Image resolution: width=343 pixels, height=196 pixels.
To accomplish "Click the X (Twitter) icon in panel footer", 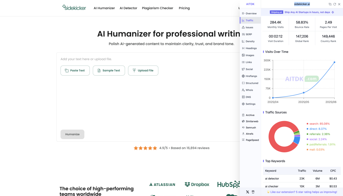I will click(247, 192).
